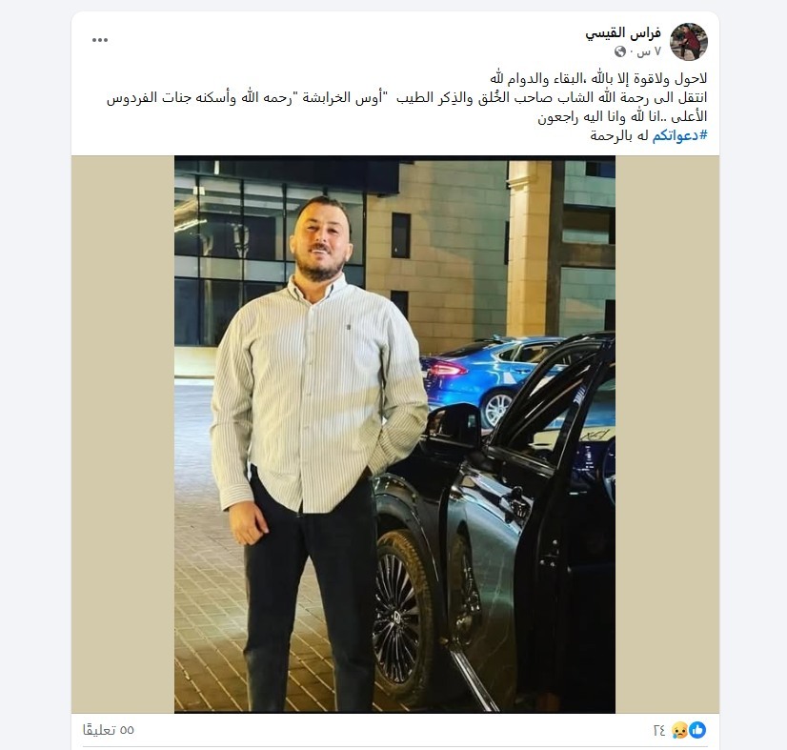
Task: Click the line الأعلى ..انا لله وانا اليه راجعون
Action: (x=622, y=116)
